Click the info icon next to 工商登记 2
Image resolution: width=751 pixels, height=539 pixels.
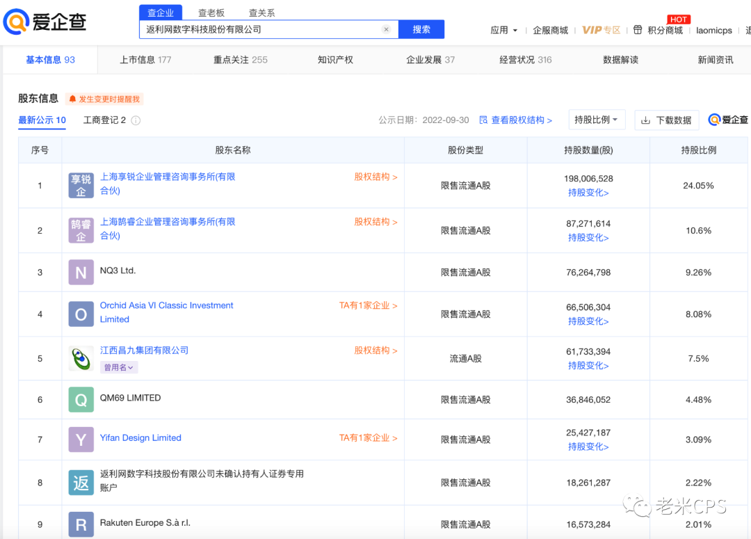[x=136, y=120]
